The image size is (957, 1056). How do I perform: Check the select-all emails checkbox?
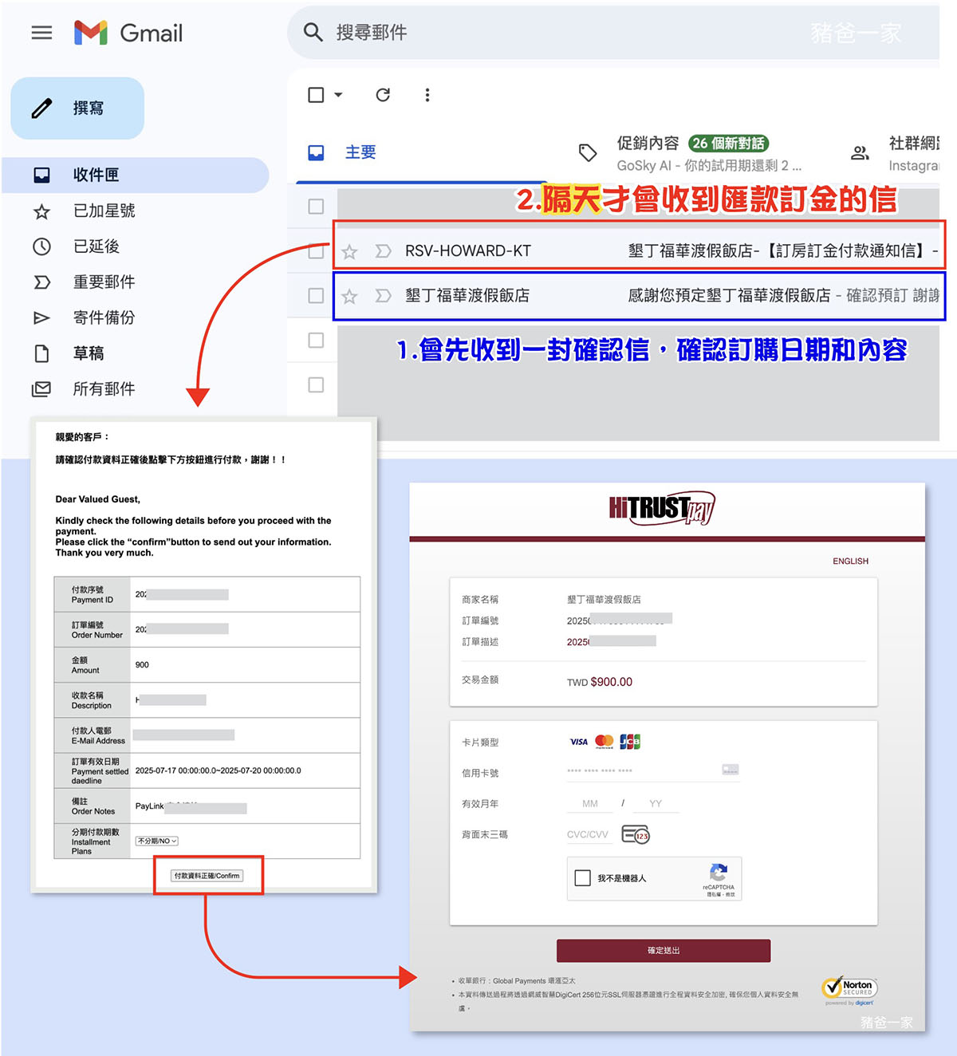tap(316, 95)
